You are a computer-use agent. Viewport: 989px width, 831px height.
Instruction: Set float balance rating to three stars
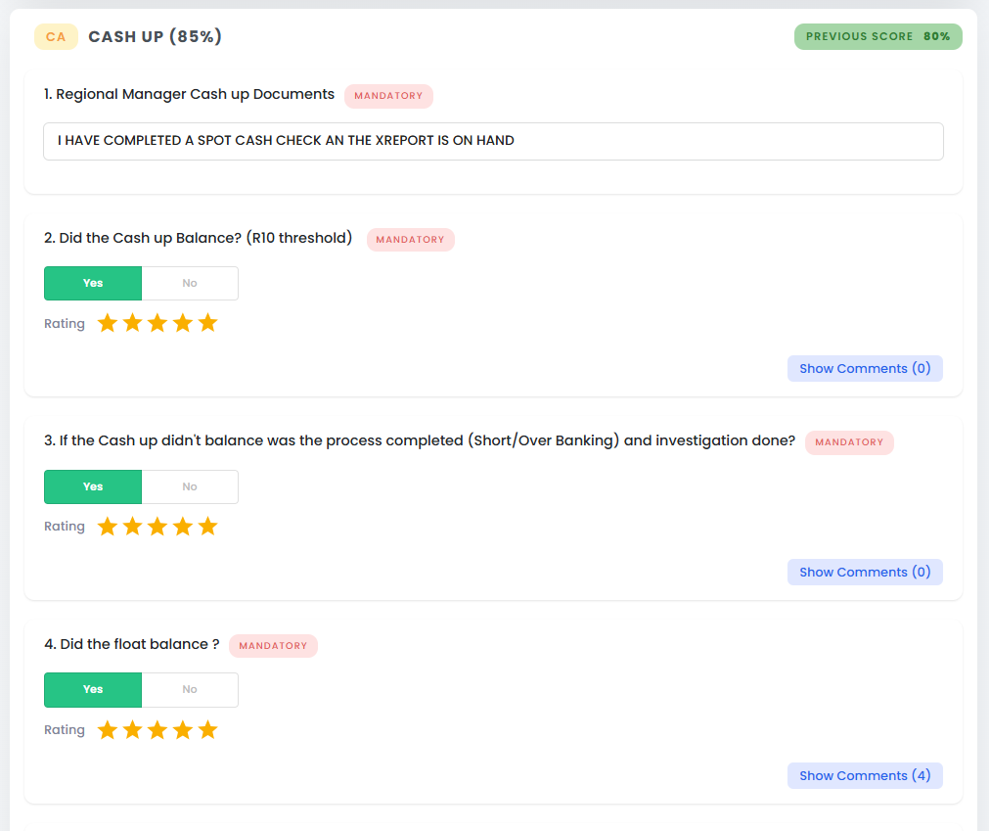click(x=157, y=730)
